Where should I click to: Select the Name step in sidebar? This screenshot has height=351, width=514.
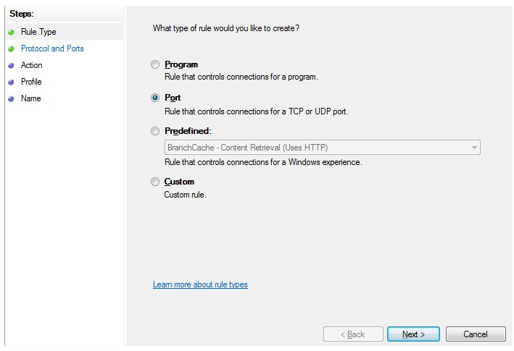point(31,98)
